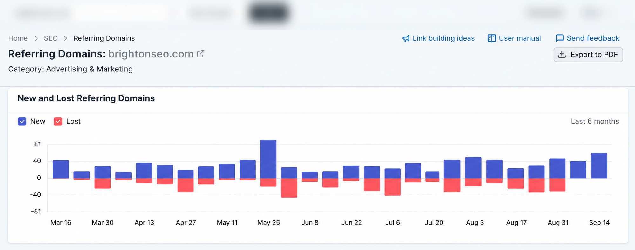Select the Referring Domains breadcrumb text
The width and height of the screenshot is (635, 250).
point(104,38)
